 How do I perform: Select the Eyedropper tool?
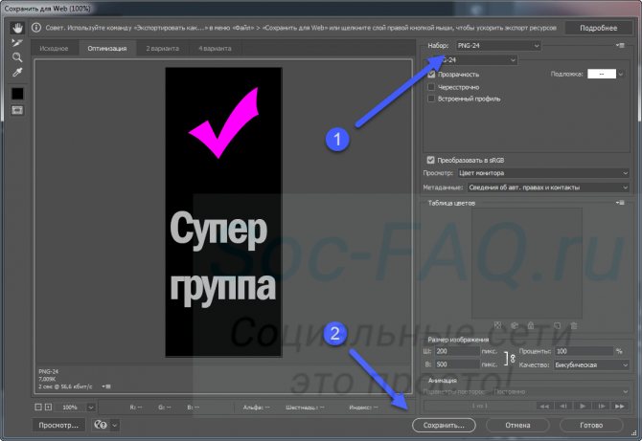point(17,73)
